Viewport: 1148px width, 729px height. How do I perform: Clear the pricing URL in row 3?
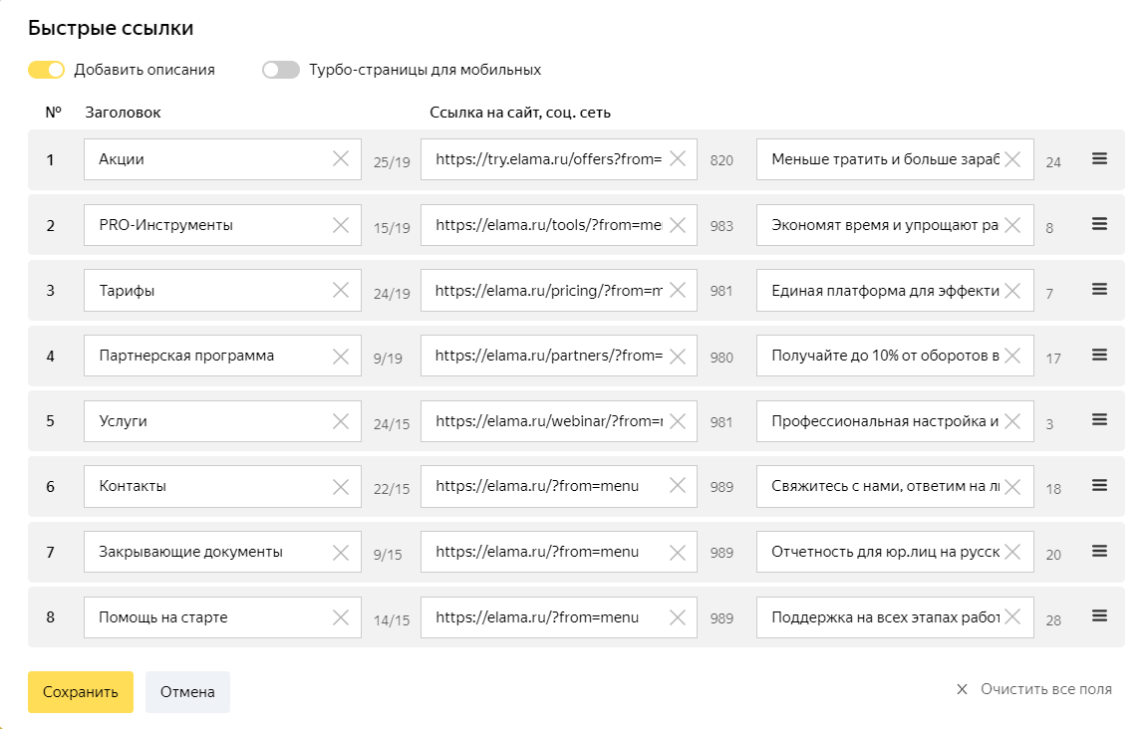point(677,291)
